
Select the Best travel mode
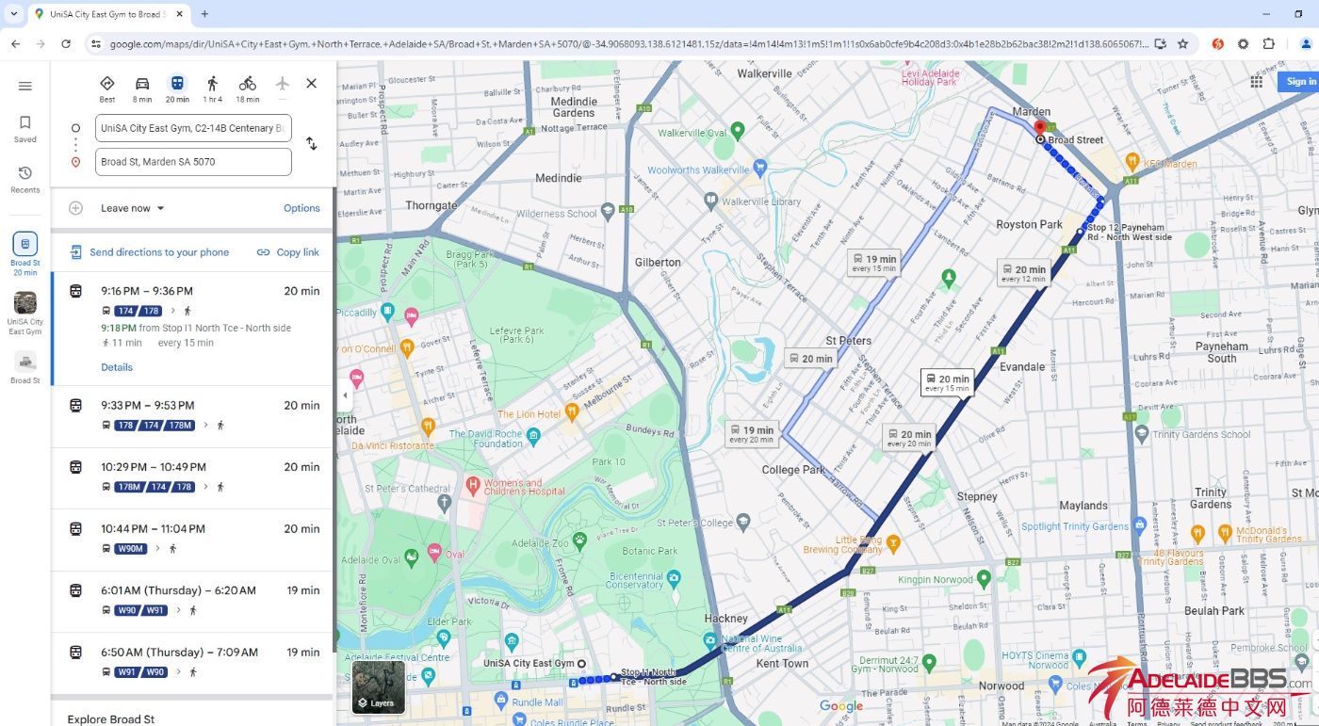(x=107, y=89)
